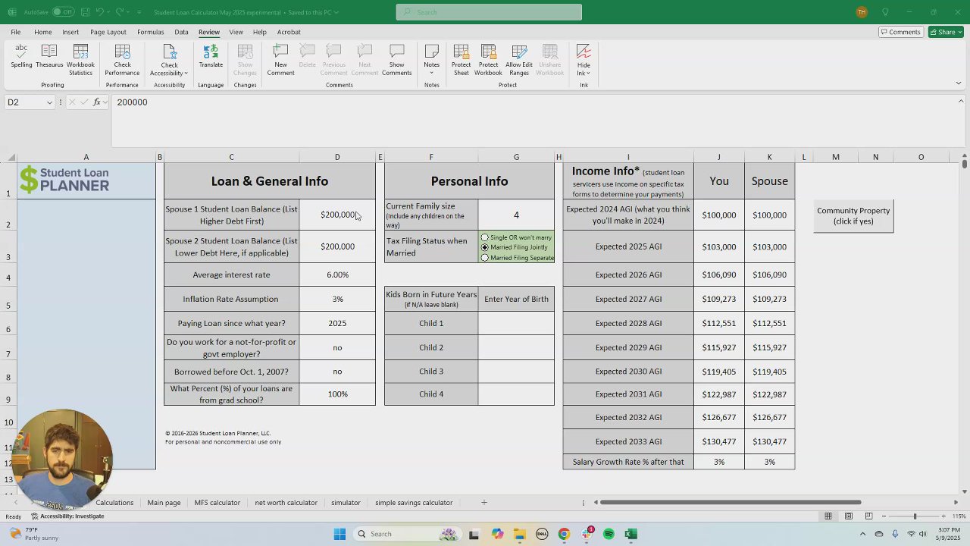Open File Explorer from the taskbar
The height and width of the screenshot is (546, 970).
(519, 534)
